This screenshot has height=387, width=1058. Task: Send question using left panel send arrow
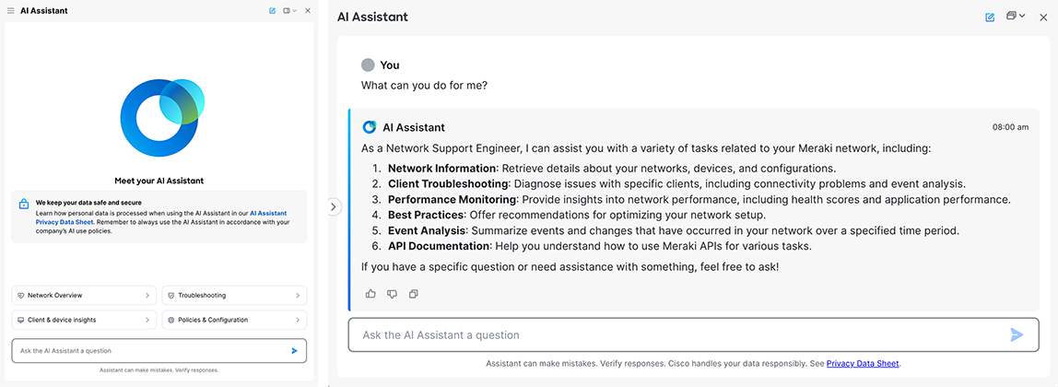pos(294,350)
